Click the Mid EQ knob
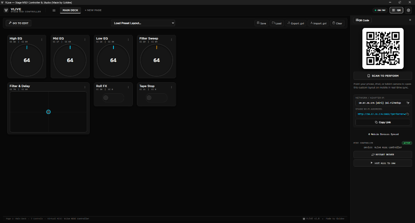The width and height of the screenshot is (415, 223). click(70, 60)
